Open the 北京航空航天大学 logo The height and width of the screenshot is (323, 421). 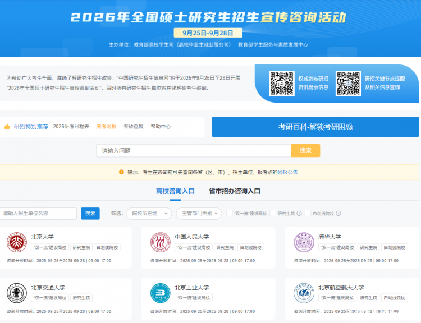304,293
